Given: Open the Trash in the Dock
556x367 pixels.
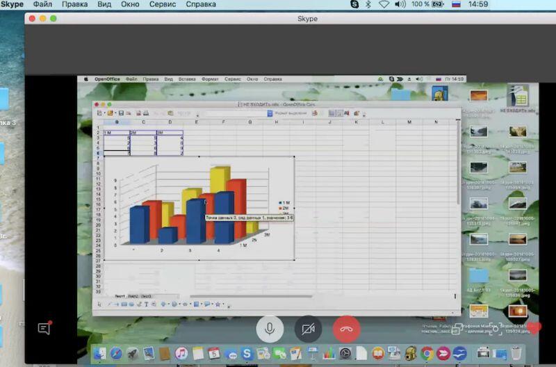Looking at the screenshot, I should (x=516, y=354).
